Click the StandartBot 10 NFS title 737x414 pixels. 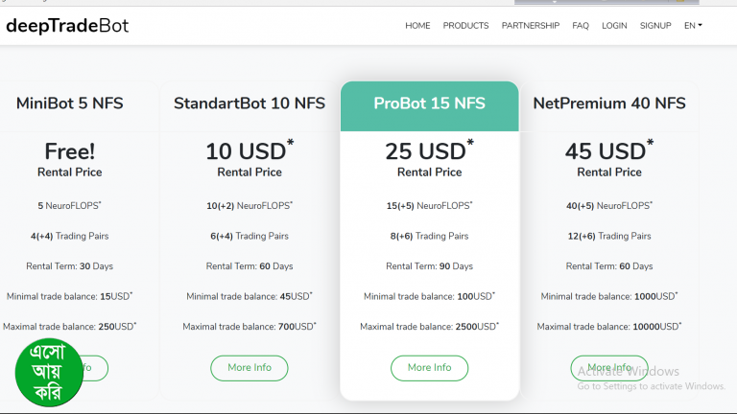tap(250, 103)
